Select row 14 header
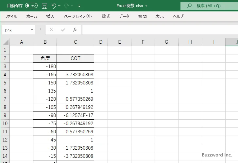The width and height of the screenshot is (238, 163). [x=5, y=156]
